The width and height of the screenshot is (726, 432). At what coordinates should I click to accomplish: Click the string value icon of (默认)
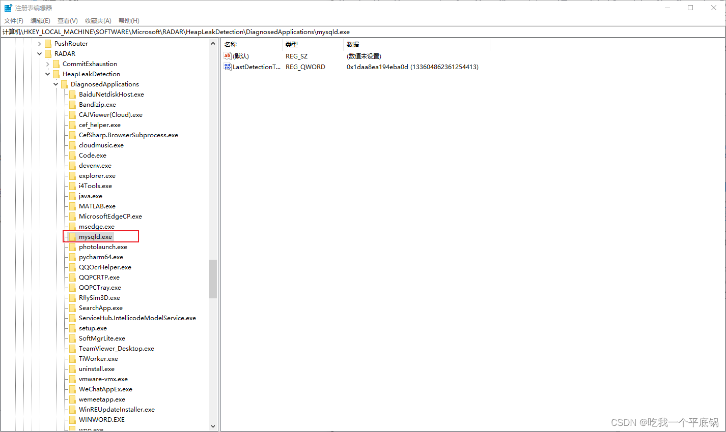(x=228, y=56)
